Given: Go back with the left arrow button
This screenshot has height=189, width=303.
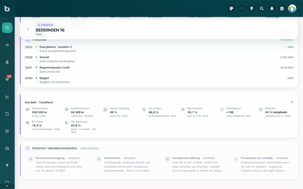Looking at the screenshot, I should point(28,29).
